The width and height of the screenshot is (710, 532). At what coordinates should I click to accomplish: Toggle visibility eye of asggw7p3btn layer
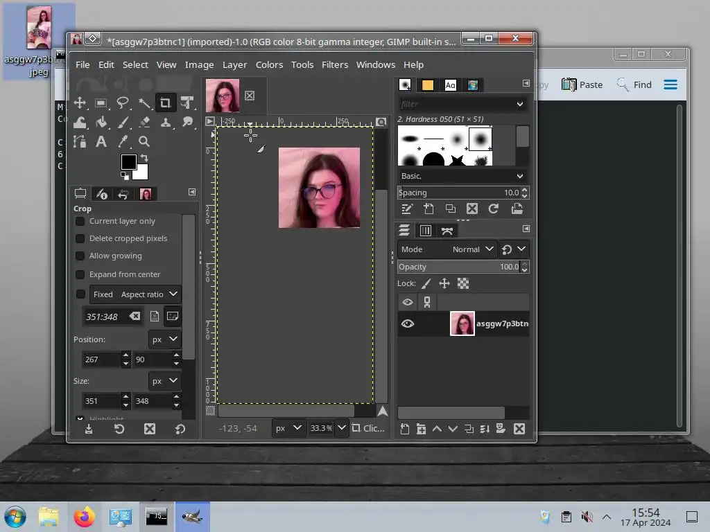tap(408, 323)
